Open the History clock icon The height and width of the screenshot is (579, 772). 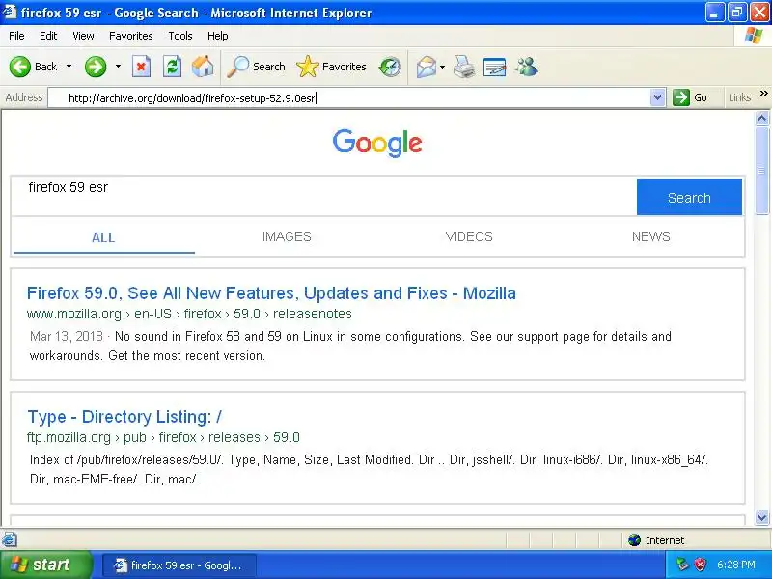click(x=390, y=67)
